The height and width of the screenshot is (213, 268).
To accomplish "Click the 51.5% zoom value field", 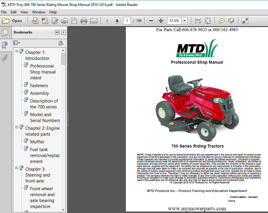I will point(174,21).
